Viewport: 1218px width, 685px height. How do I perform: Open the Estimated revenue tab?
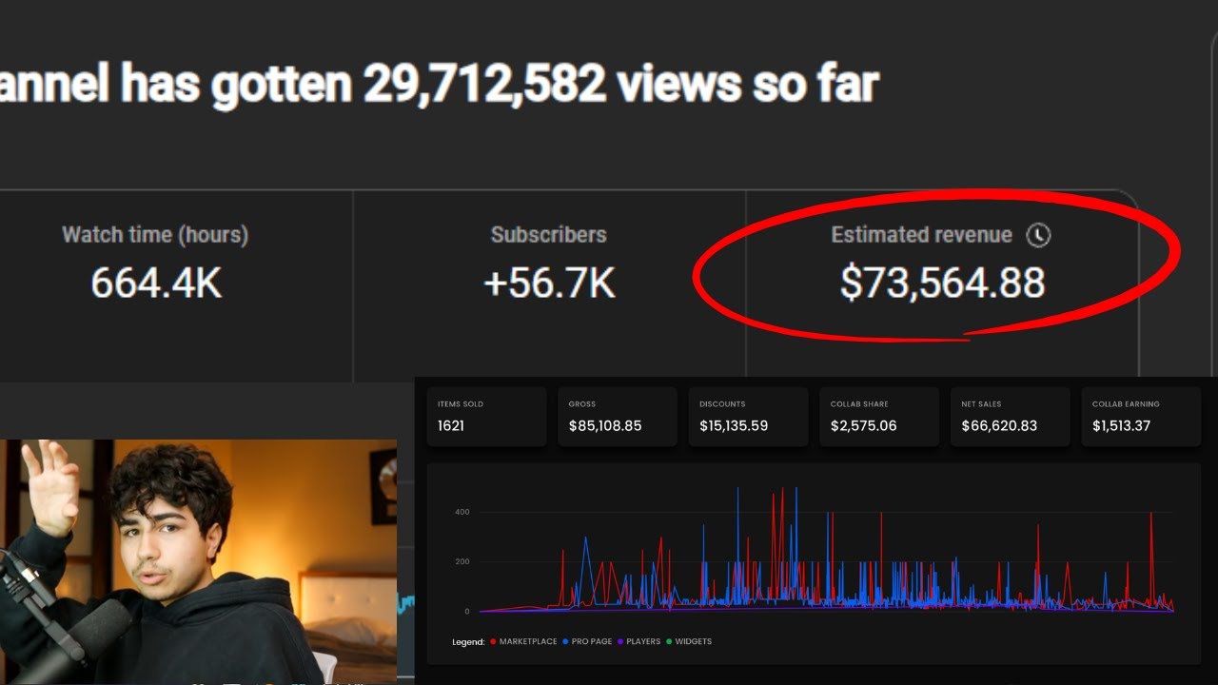coord(942,285)
